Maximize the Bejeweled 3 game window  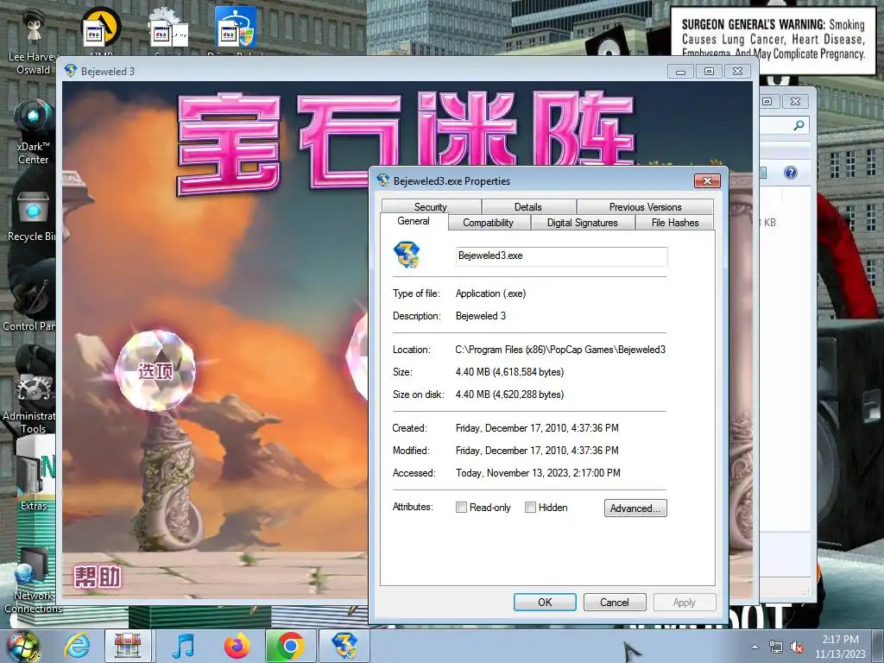(x=709, y=72)
